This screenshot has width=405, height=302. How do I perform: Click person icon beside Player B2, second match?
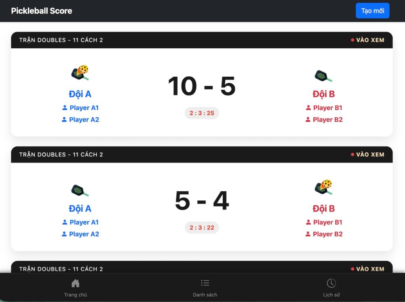point(308,234)
